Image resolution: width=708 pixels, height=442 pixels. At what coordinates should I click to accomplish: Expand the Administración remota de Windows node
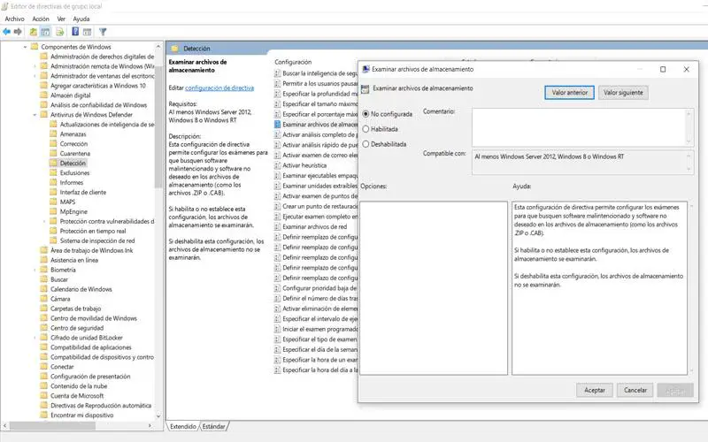pyautogui.click(x=35, y=66)
